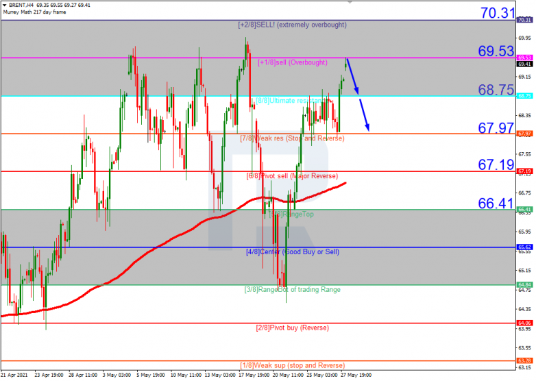Click the 10 May 11:00 time label
536x381 pixels.
(x=186, y=375)
